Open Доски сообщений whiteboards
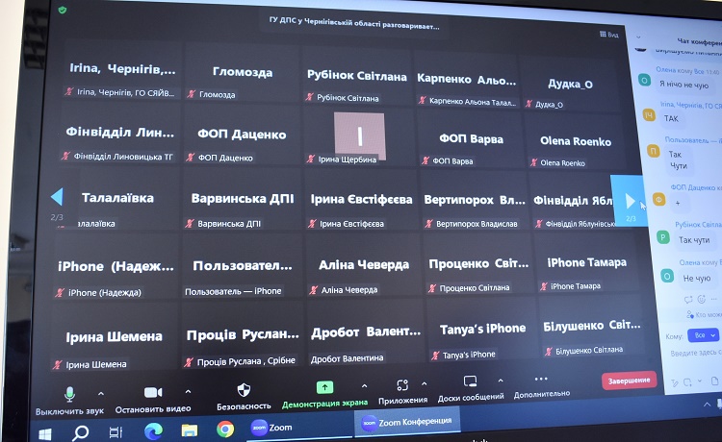The height and width of the screenshot is (442, 722). click(470, 381)
